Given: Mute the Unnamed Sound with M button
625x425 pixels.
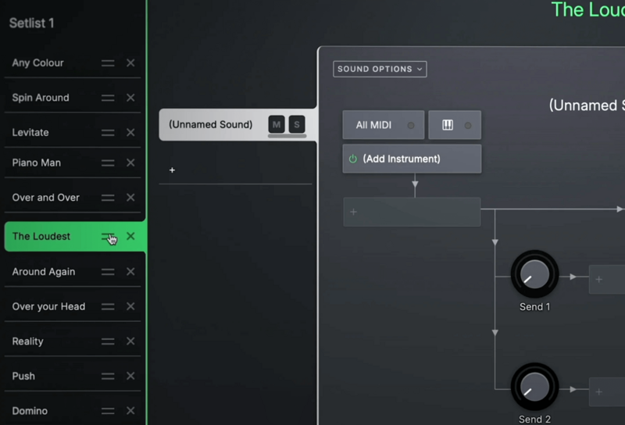Looking at the screenshot, I should point(277,124).
